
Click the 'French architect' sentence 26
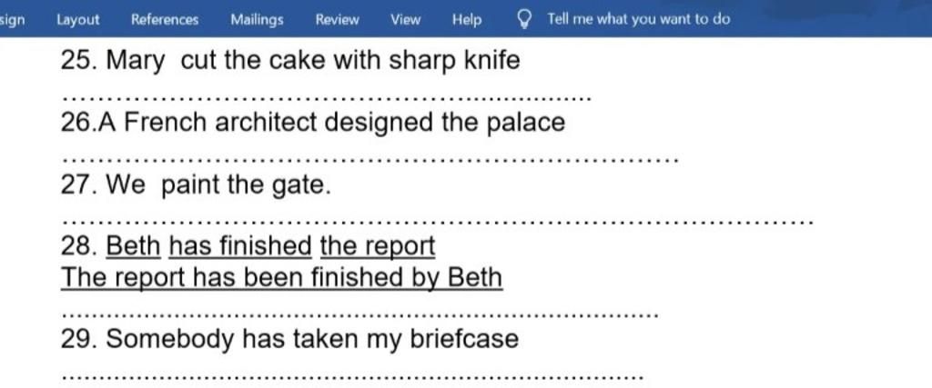click(313, 123)
